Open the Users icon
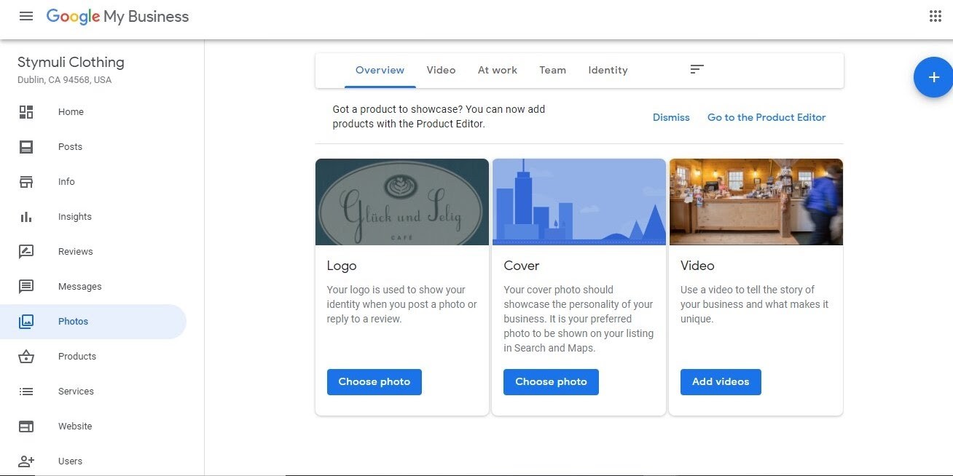Viewport: 953px width, 476px height. tap(26, 461)
